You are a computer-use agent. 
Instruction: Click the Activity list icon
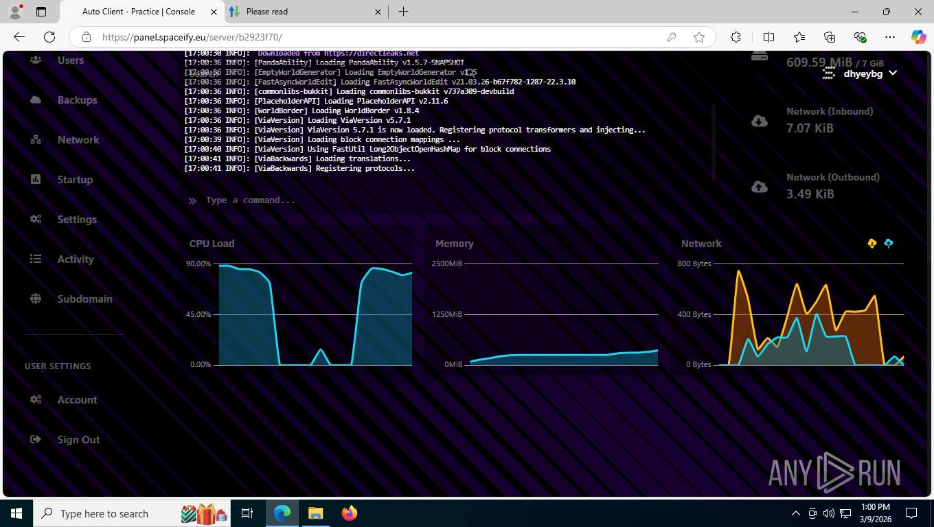36,259
